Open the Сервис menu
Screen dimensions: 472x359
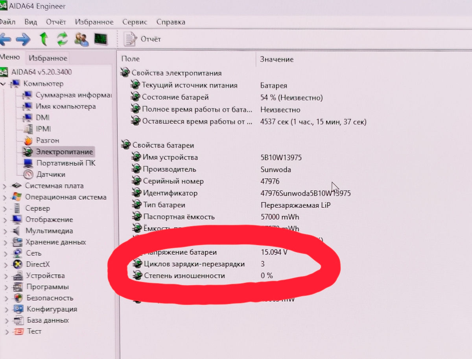pyautogui.click(x=135, y=22)
